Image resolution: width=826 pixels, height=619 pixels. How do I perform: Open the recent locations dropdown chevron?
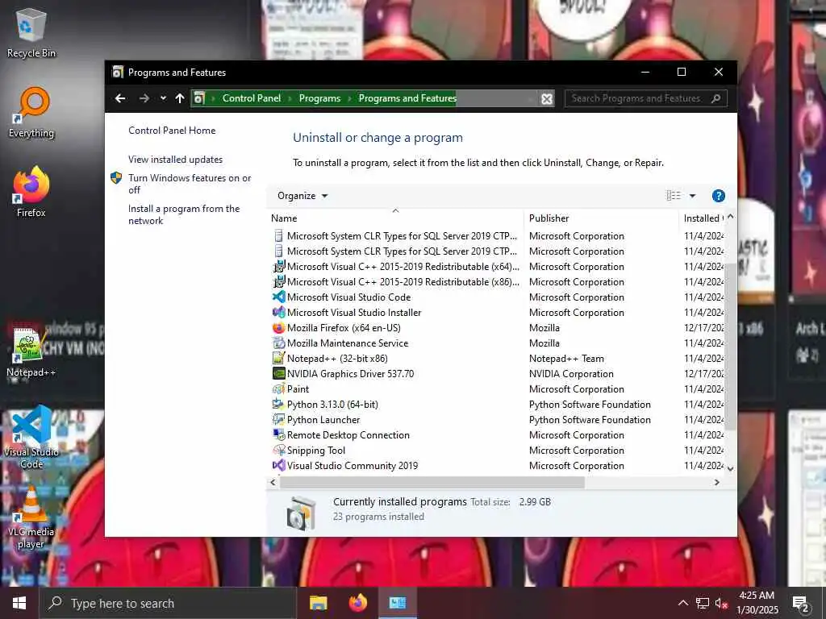pos(163,98)
